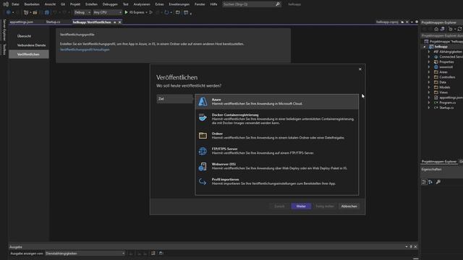Image resolution: width=463 pixels, height=260 pixels.
Task: Click the search magnifier icon
Action: [277, 4]
